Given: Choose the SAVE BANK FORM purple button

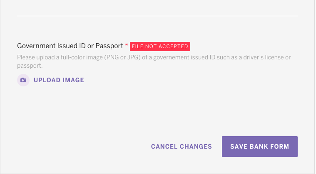Looking at the screenshot, I should coord(259,147).
